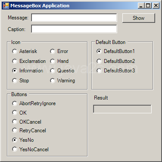Click the Result label
The image size is (162, 162).
pyautogui.click(x=101, y=98)
